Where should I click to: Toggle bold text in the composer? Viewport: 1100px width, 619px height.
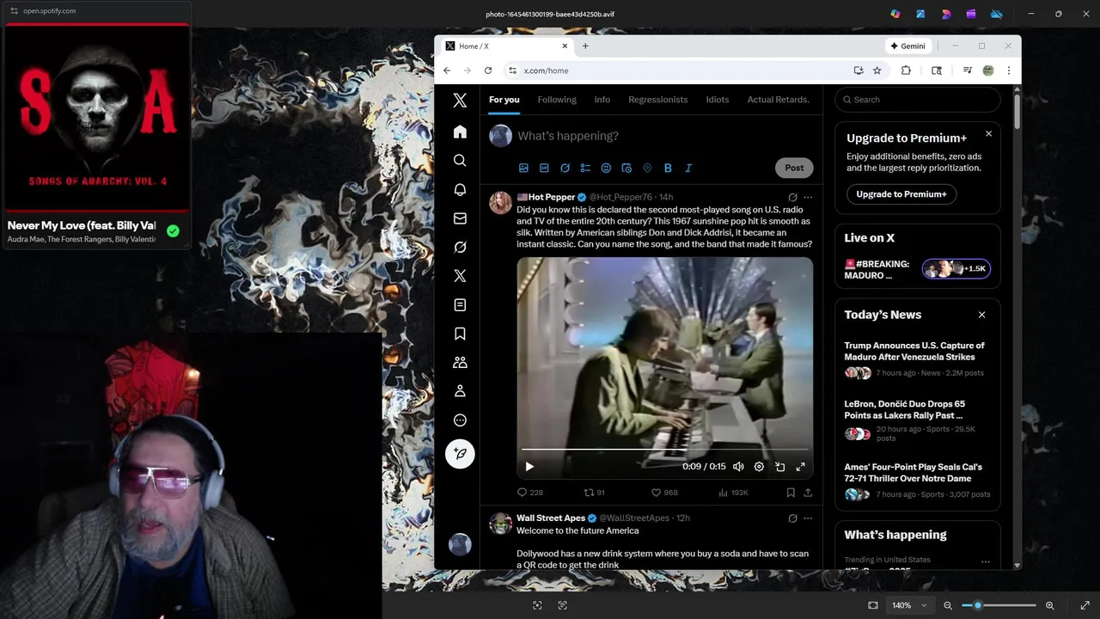pos(668,168)
